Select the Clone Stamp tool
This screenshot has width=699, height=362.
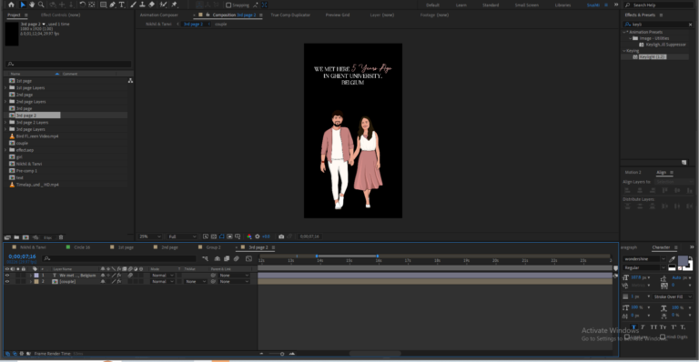click(142, 5)
